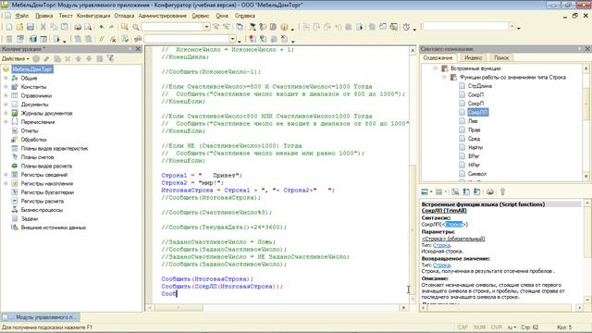Open the procedure list combo dropdown arrow
Viewport: 592px width, 333px height.
click(232, 39)
